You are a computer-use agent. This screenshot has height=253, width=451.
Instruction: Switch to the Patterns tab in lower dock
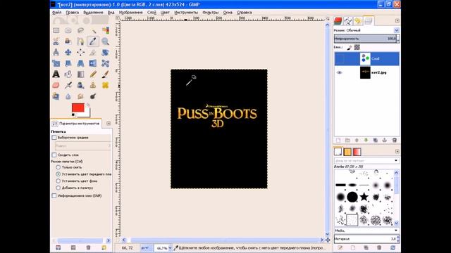click(x=347, y=152)
